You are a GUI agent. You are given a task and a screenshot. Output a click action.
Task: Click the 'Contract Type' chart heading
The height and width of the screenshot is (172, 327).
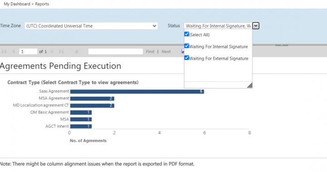tap(73, 82)
